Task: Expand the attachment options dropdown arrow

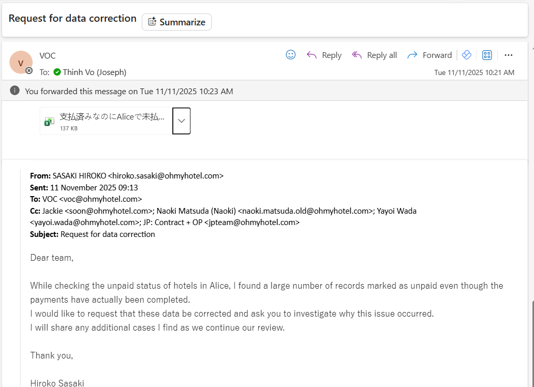Action: (181, 121)
